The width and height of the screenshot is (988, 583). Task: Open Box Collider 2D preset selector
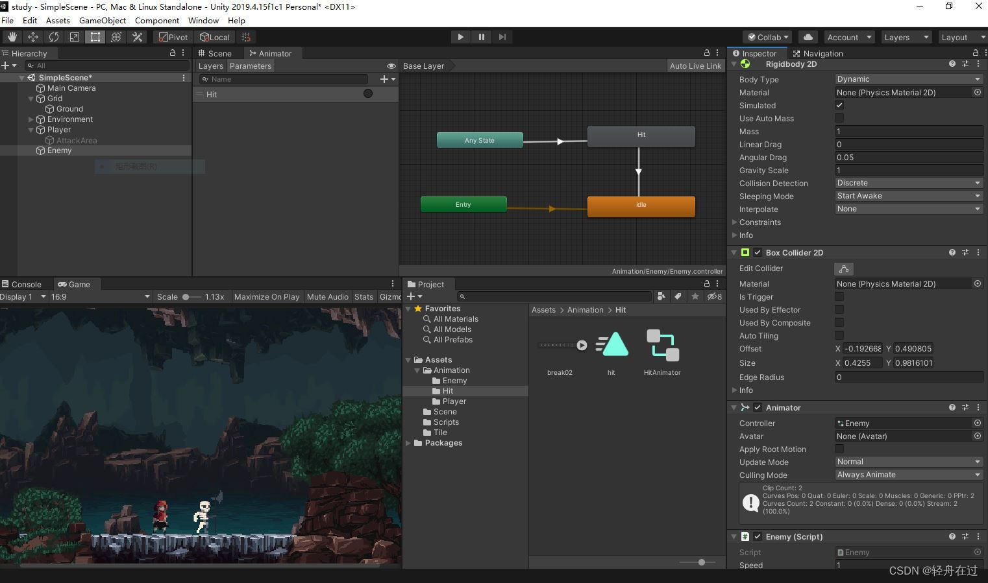pyautogui.click(x=965, y=252)
